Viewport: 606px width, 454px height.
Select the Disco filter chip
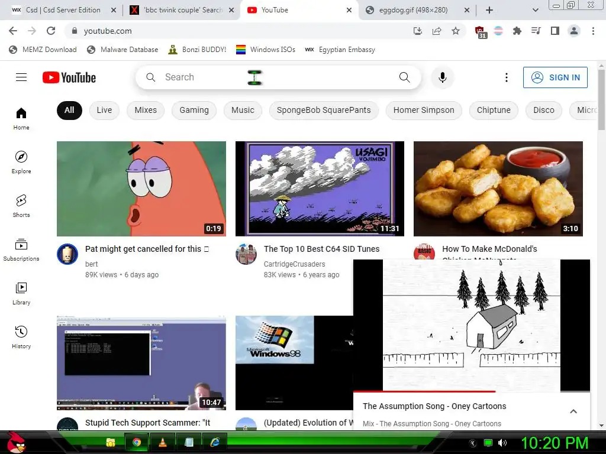point(544,110)
